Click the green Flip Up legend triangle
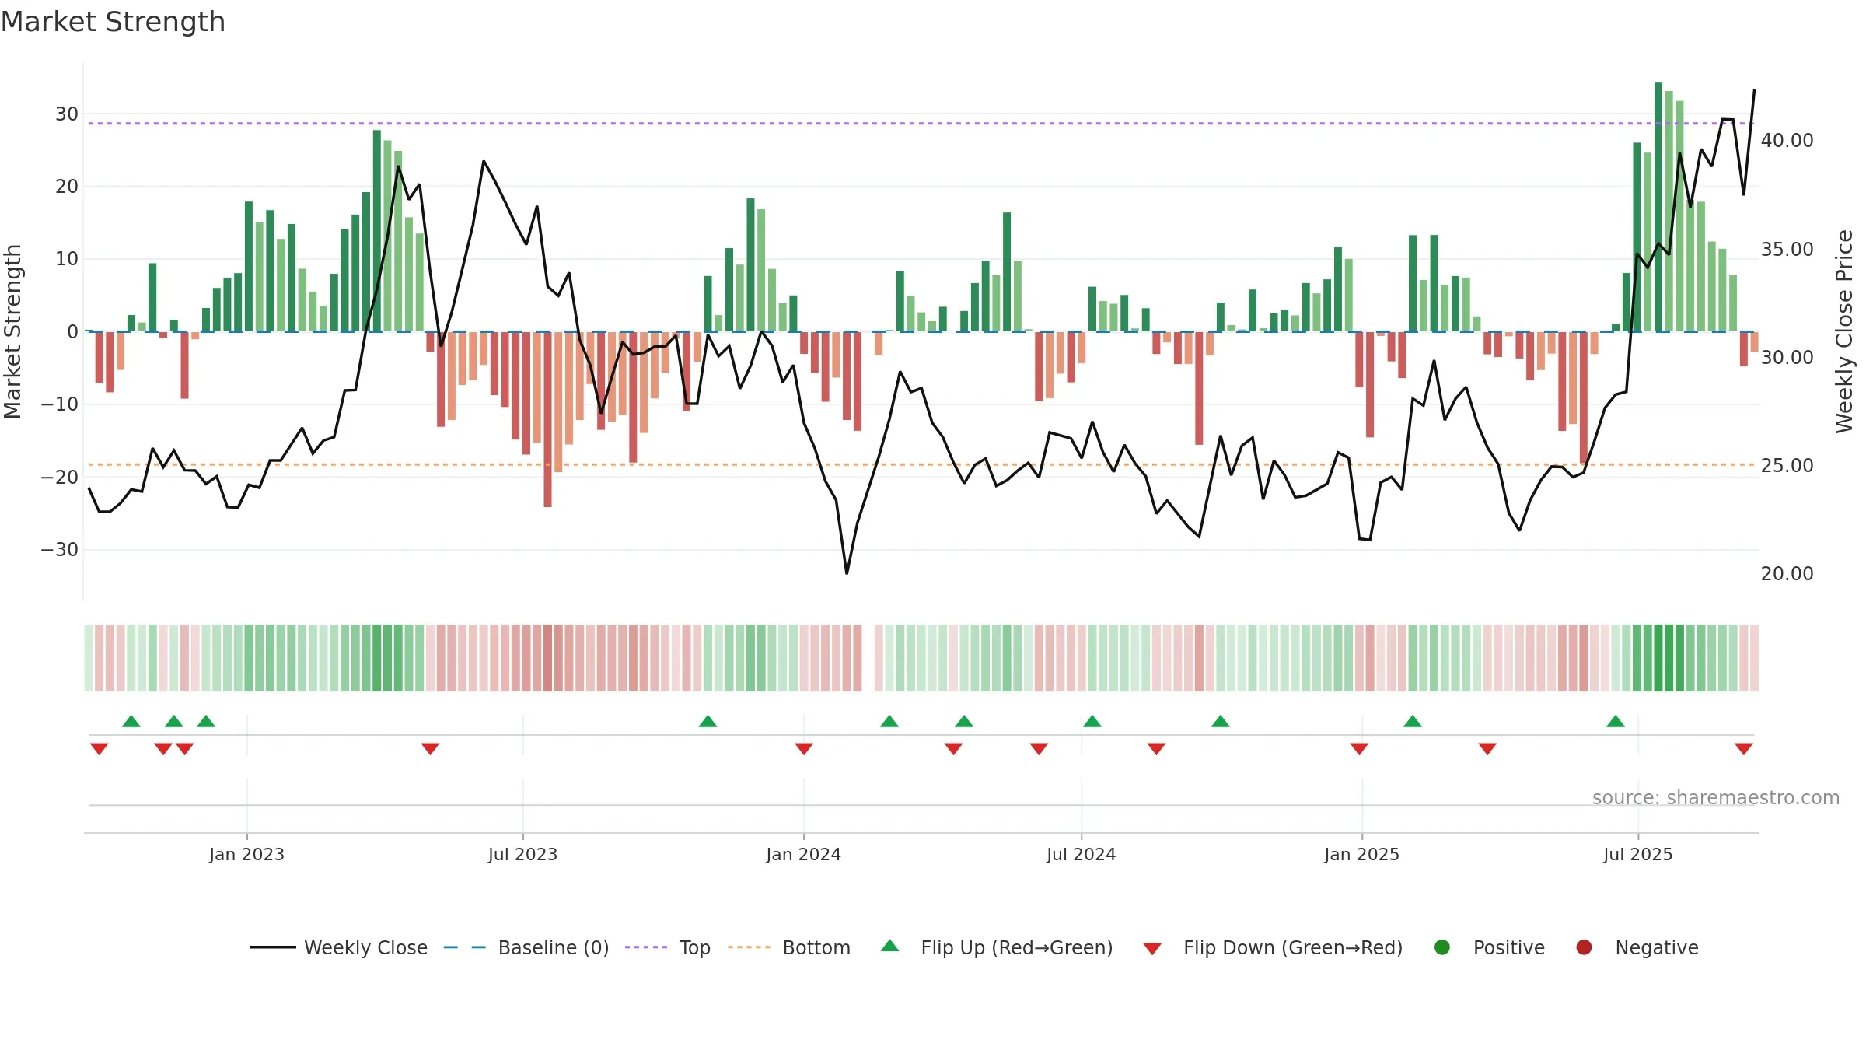 (890, 947)
